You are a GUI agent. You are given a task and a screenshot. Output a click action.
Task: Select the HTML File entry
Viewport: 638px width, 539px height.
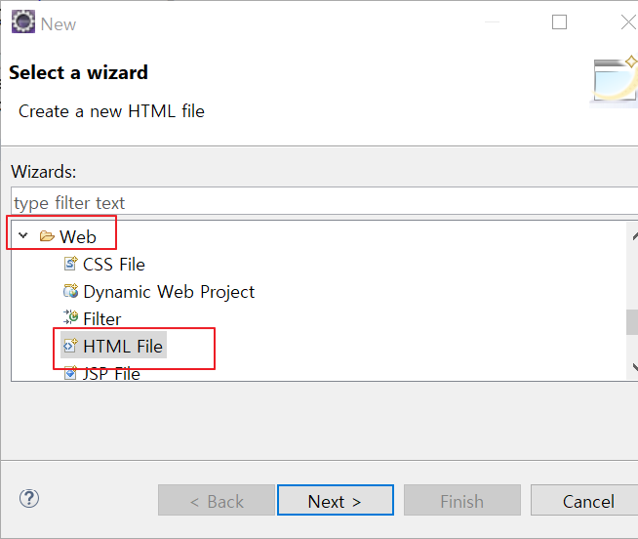(123, 347)
